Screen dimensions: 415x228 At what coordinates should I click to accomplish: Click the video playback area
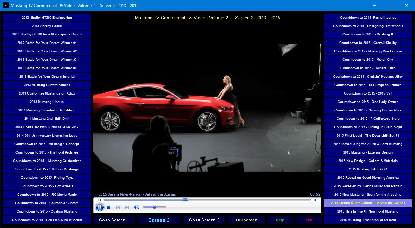click(207, 108)
